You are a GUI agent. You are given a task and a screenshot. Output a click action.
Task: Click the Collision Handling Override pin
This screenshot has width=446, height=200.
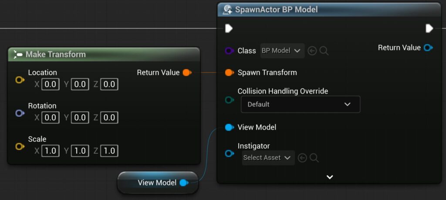coord(229,100)
